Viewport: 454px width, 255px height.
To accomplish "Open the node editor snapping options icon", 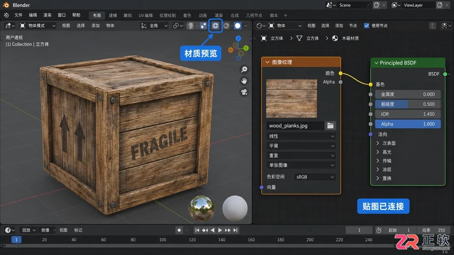I will point(445,26).
